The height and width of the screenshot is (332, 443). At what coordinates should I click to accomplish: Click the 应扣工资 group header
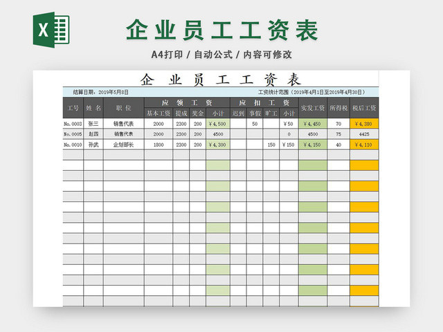264,102
